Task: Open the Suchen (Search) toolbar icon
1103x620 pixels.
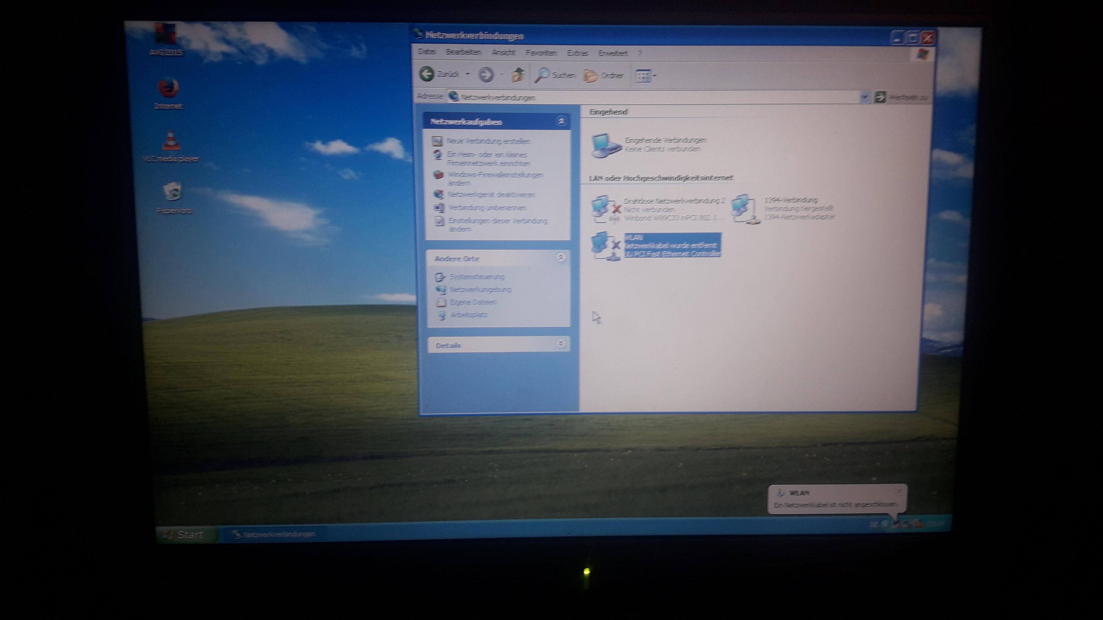Action: pyautogui.click(x=543, y=75)
